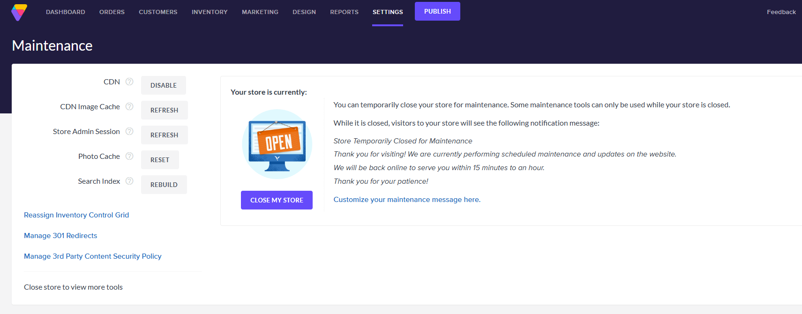802x314 pixels.
Task: Go to the Orders menu
Action: (112, 12)
